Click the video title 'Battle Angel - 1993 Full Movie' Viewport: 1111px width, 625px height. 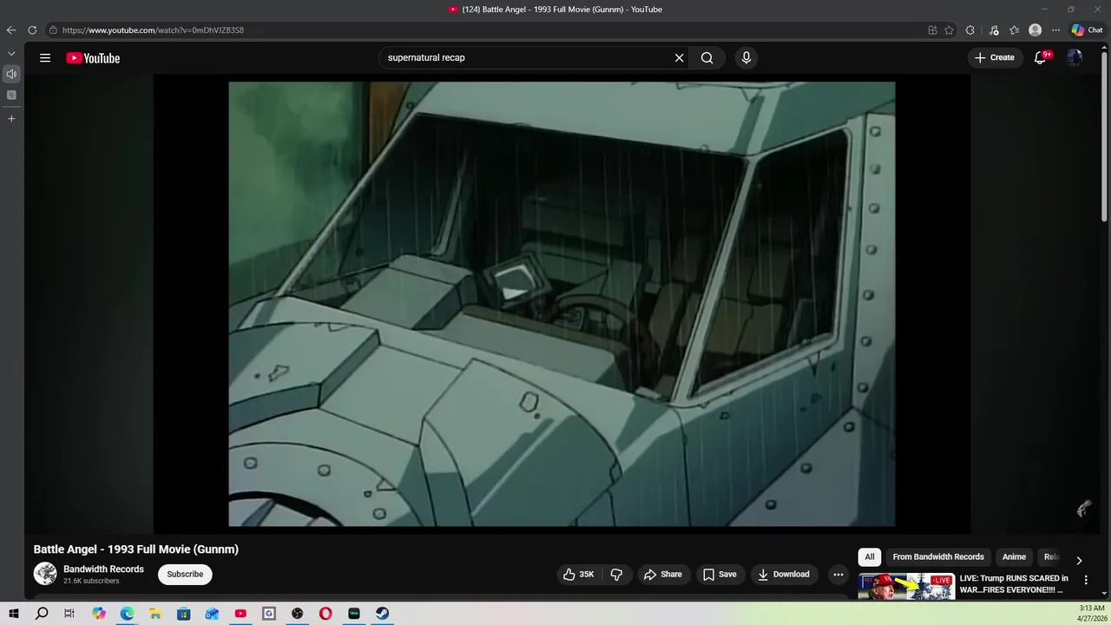136,549
